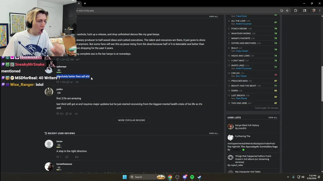Open comments on the yotka review
Screen dimensions: 323x181
tap(67, 114)
